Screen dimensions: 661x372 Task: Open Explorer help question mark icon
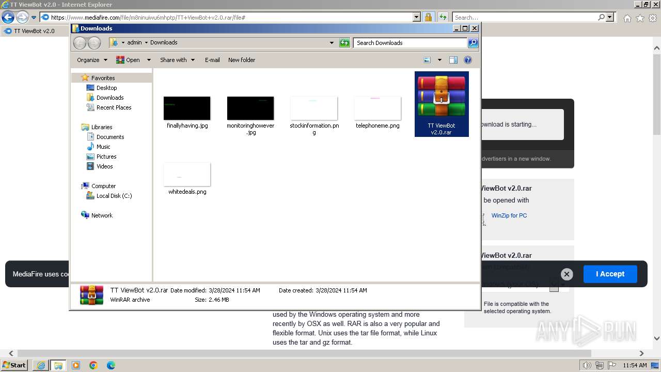pyautogui.click(x=468, y=60)
